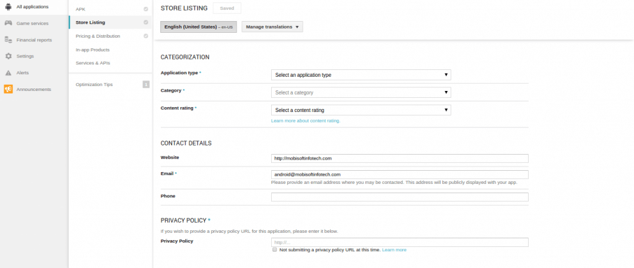Open the content rating dropdown
The height and width of the screenshot is (268, 634).
[361, 110]
